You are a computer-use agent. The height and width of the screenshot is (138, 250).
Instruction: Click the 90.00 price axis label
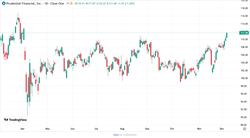(244, 117)
